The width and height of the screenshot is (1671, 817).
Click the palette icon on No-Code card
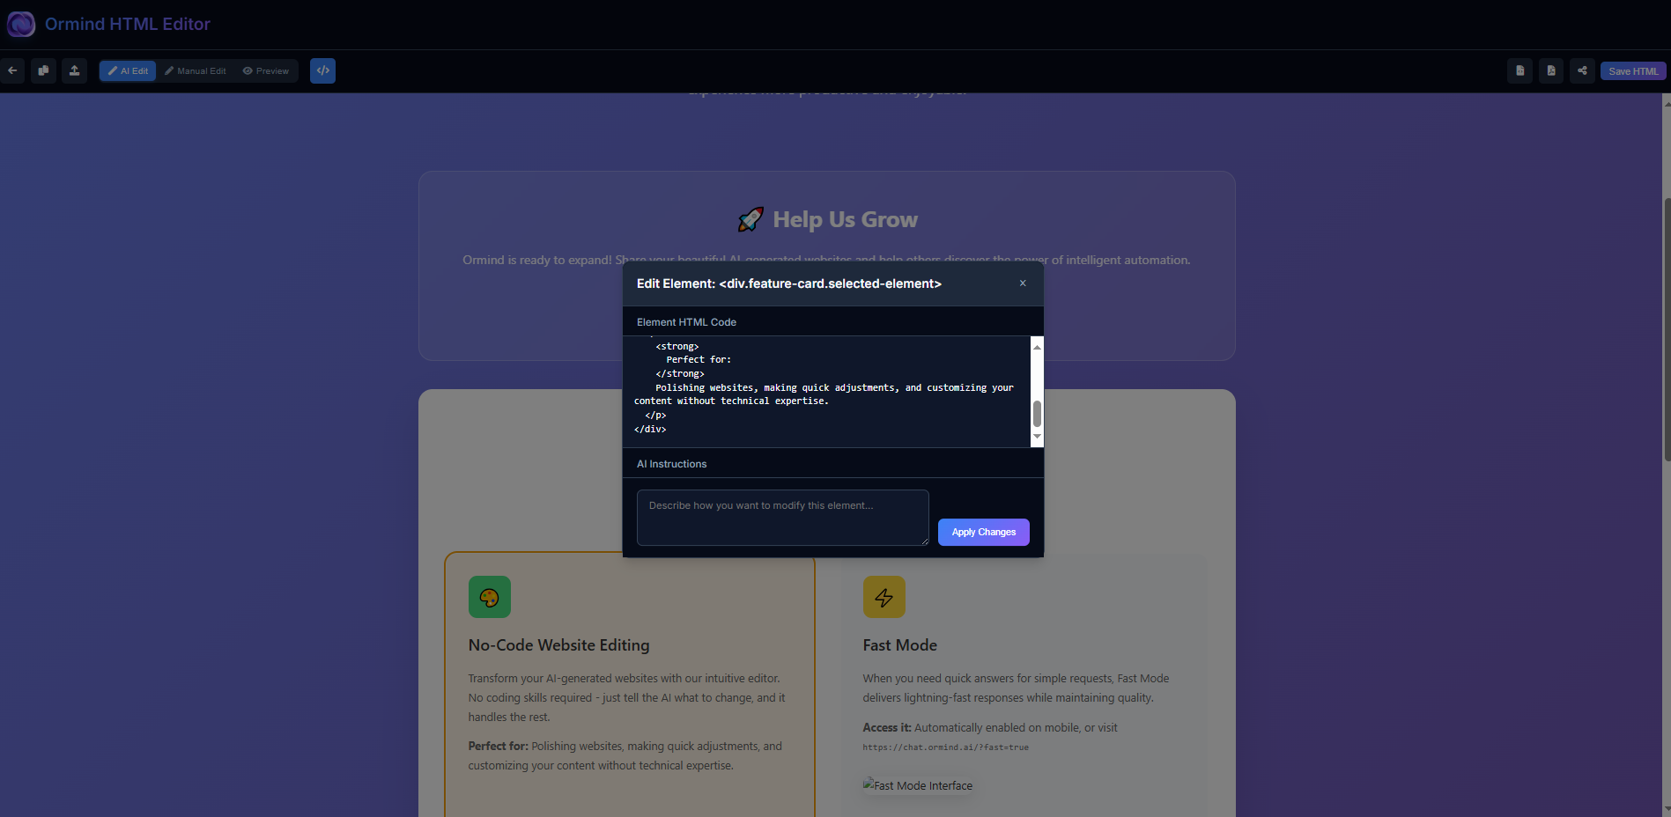[x=490, y=597]
